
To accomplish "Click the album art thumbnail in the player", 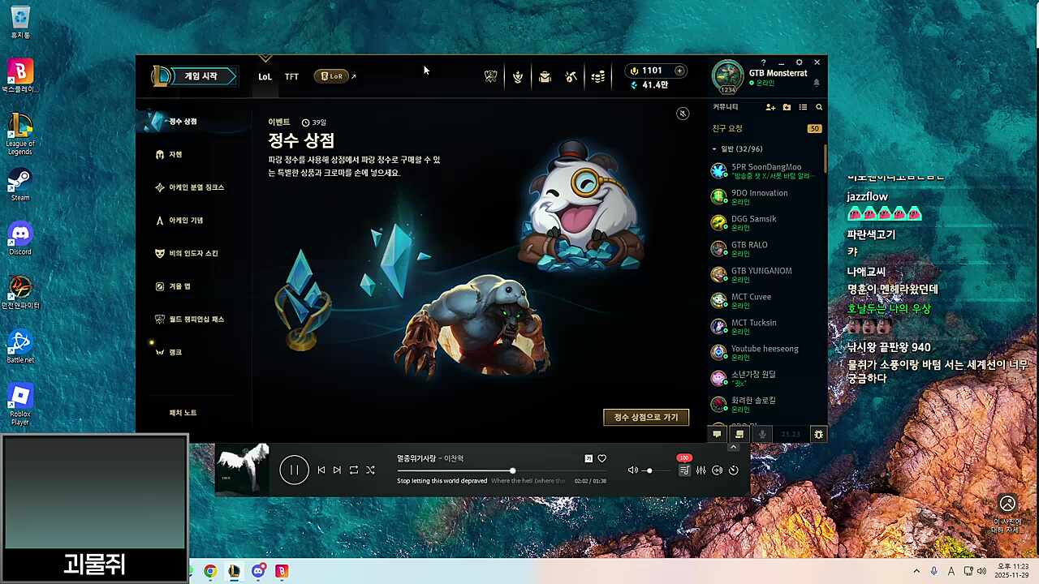I will tap(243, 468).
